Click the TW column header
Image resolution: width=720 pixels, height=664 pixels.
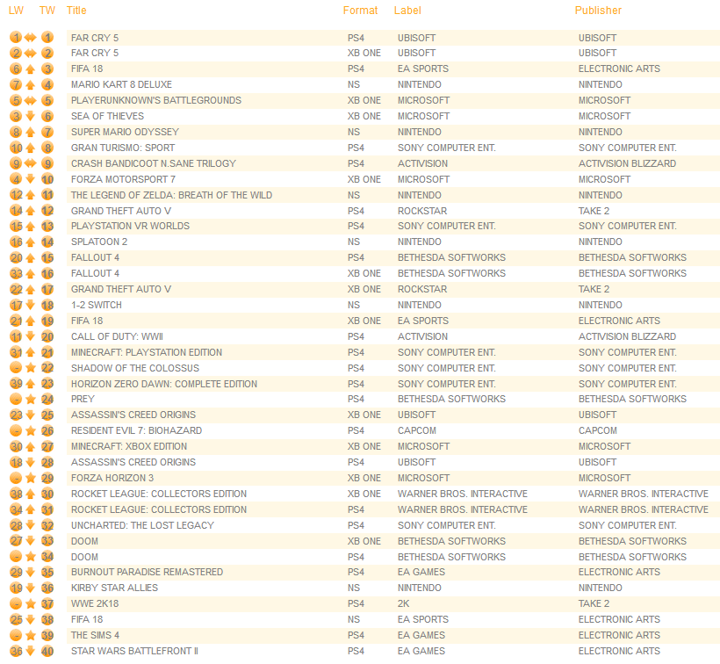(47, 11)
